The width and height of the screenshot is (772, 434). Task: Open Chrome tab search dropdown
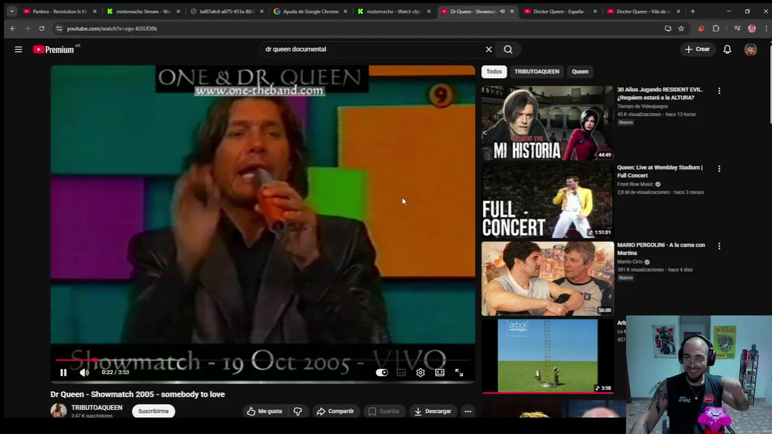11,11
